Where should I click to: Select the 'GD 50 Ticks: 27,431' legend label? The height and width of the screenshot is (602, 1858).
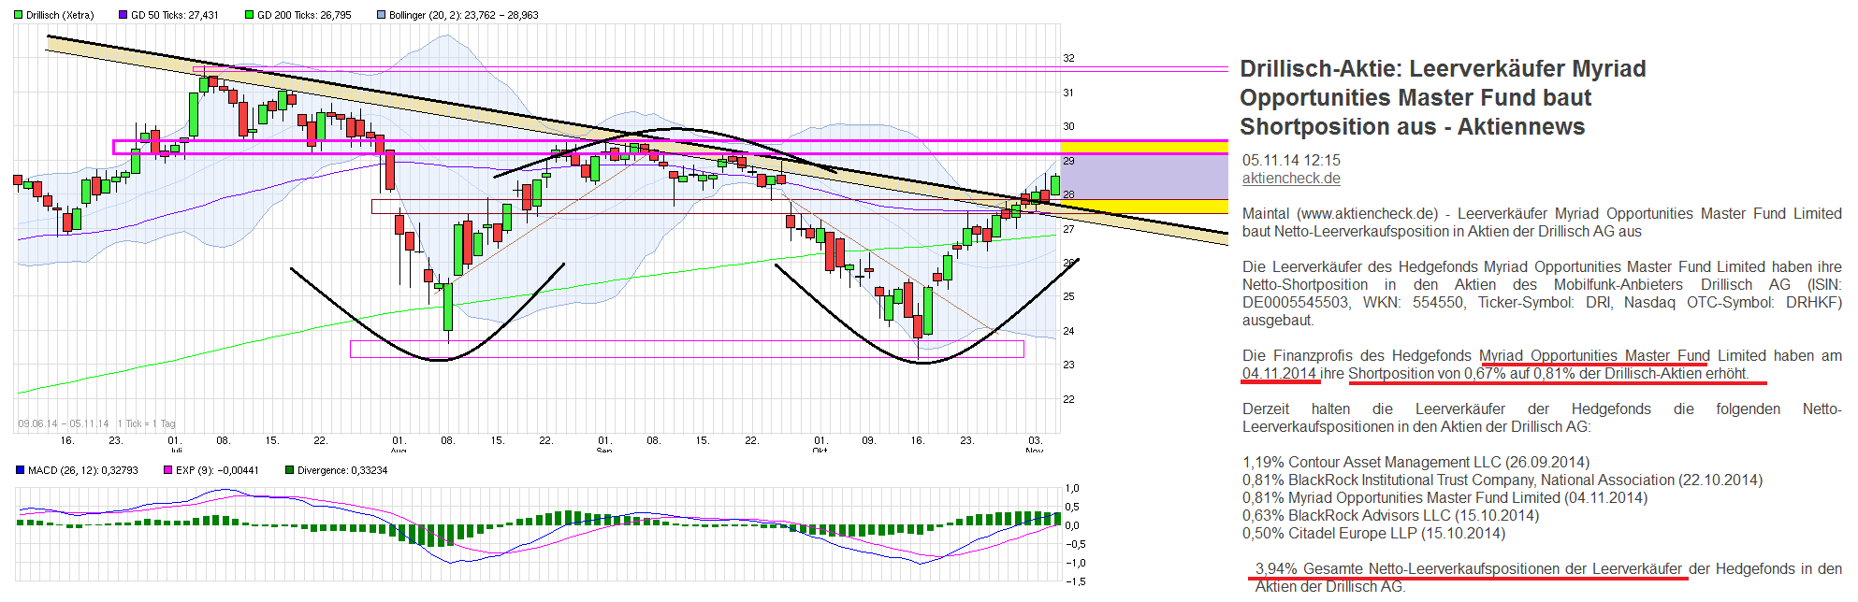[x=175, y=15]
